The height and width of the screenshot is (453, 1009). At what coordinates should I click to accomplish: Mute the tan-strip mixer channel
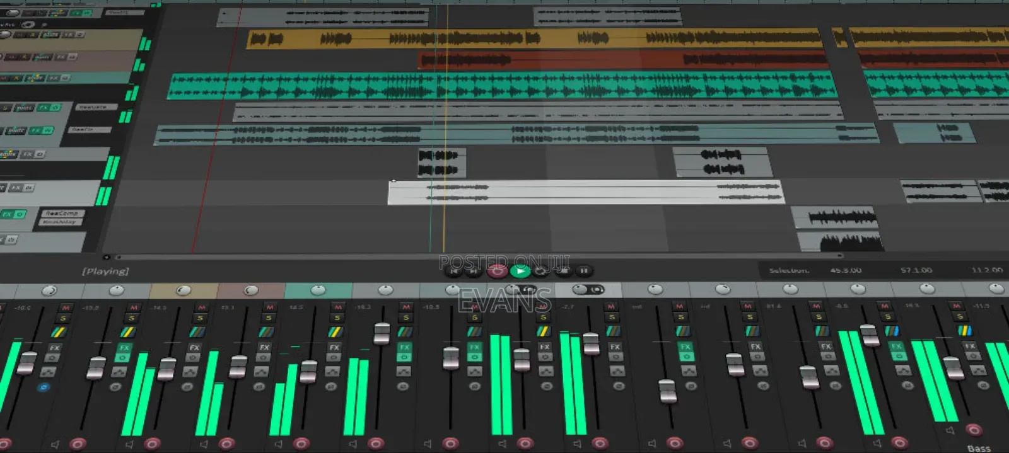click(x=202, y=307)
